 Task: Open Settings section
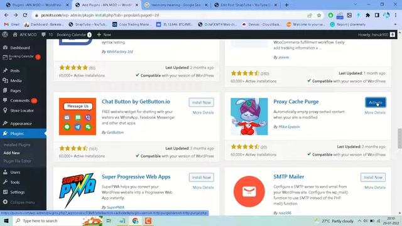point(17,192)
